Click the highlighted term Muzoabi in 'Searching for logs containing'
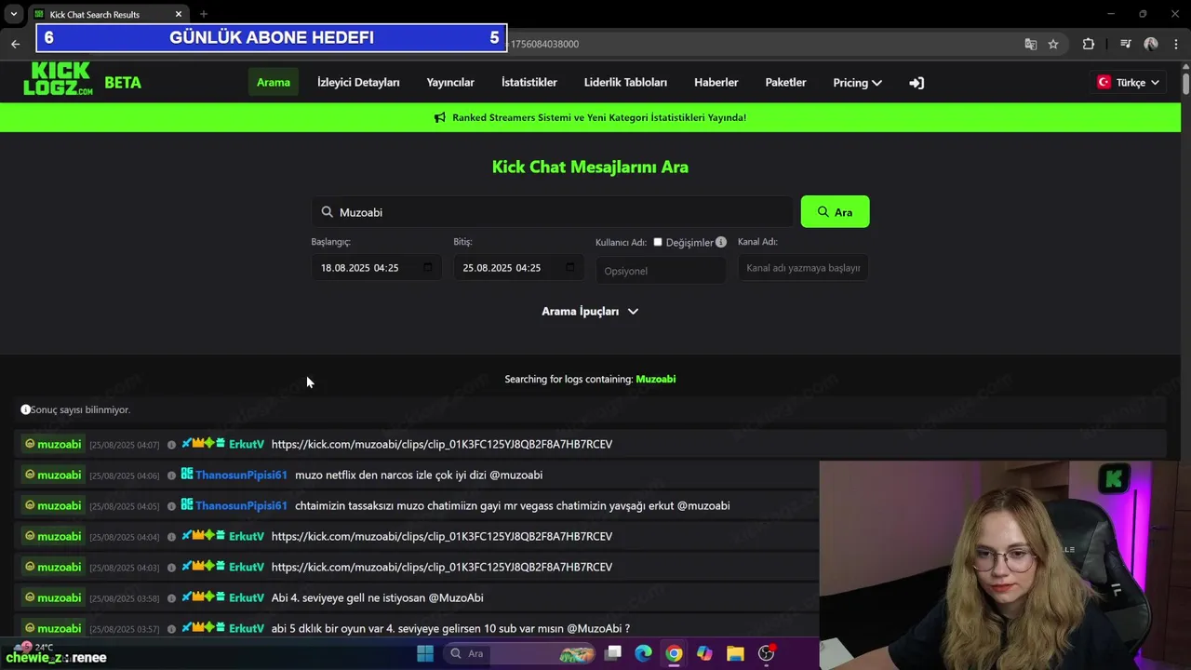Screen dimensions: 1191x670 click(656, 380)
